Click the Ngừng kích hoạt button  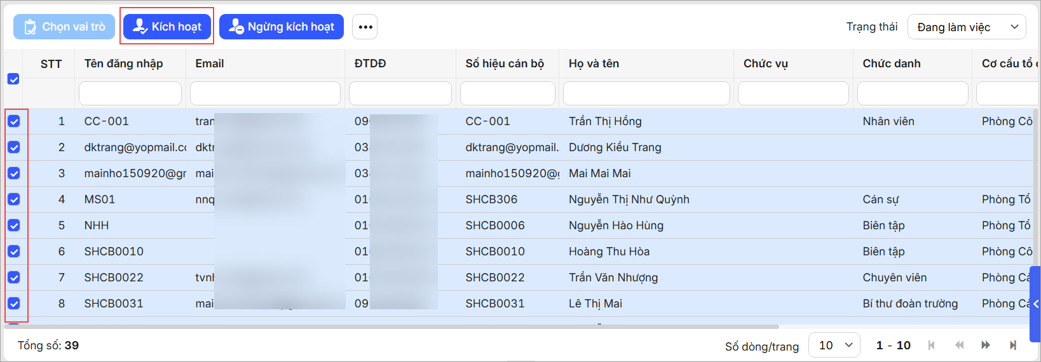click(282, 27)
